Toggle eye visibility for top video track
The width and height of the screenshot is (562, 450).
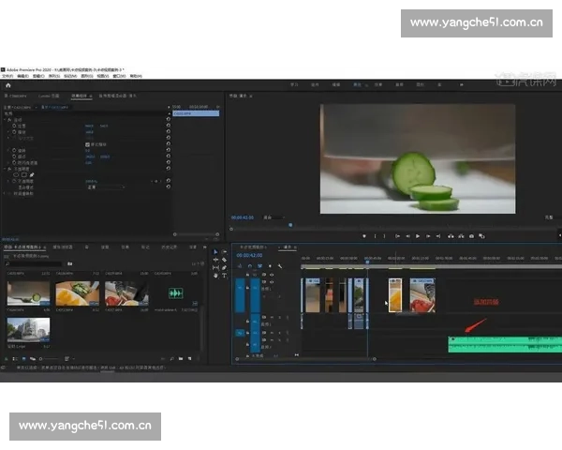(272, 276)
